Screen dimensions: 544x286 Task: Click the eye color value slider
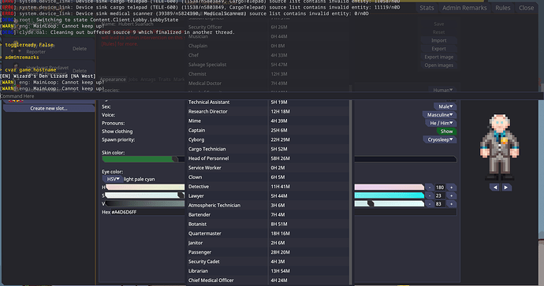[264, 204]
